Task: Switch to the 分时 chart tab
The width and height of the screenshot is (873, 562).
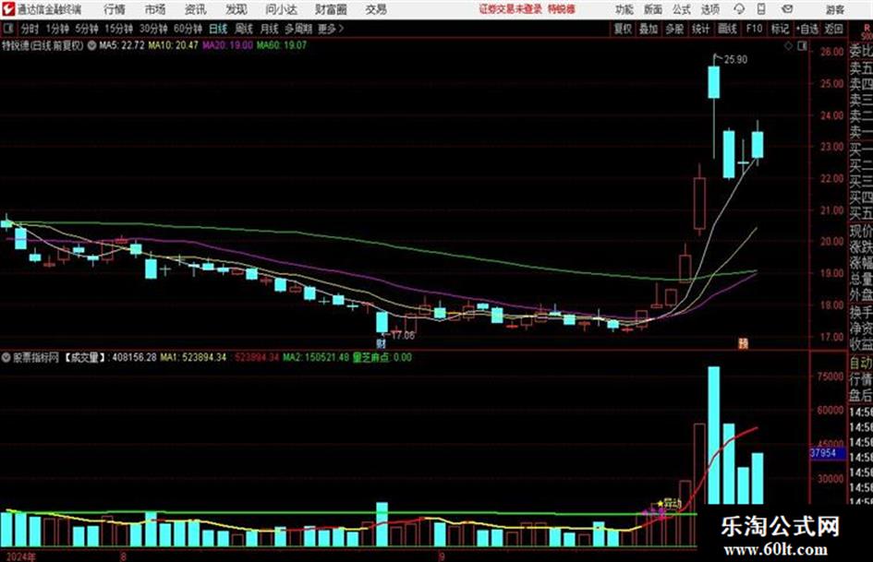Action: [x=30, y=29]
